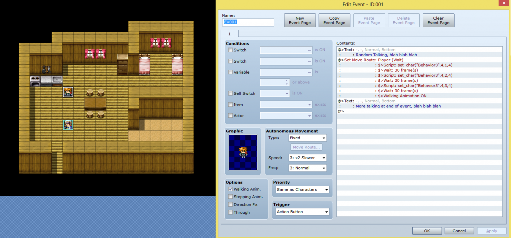Image resolution: width=511 pixels, height=238 pixels.
Task: Click the event Name text field
Action: click(x=248, y=22)
